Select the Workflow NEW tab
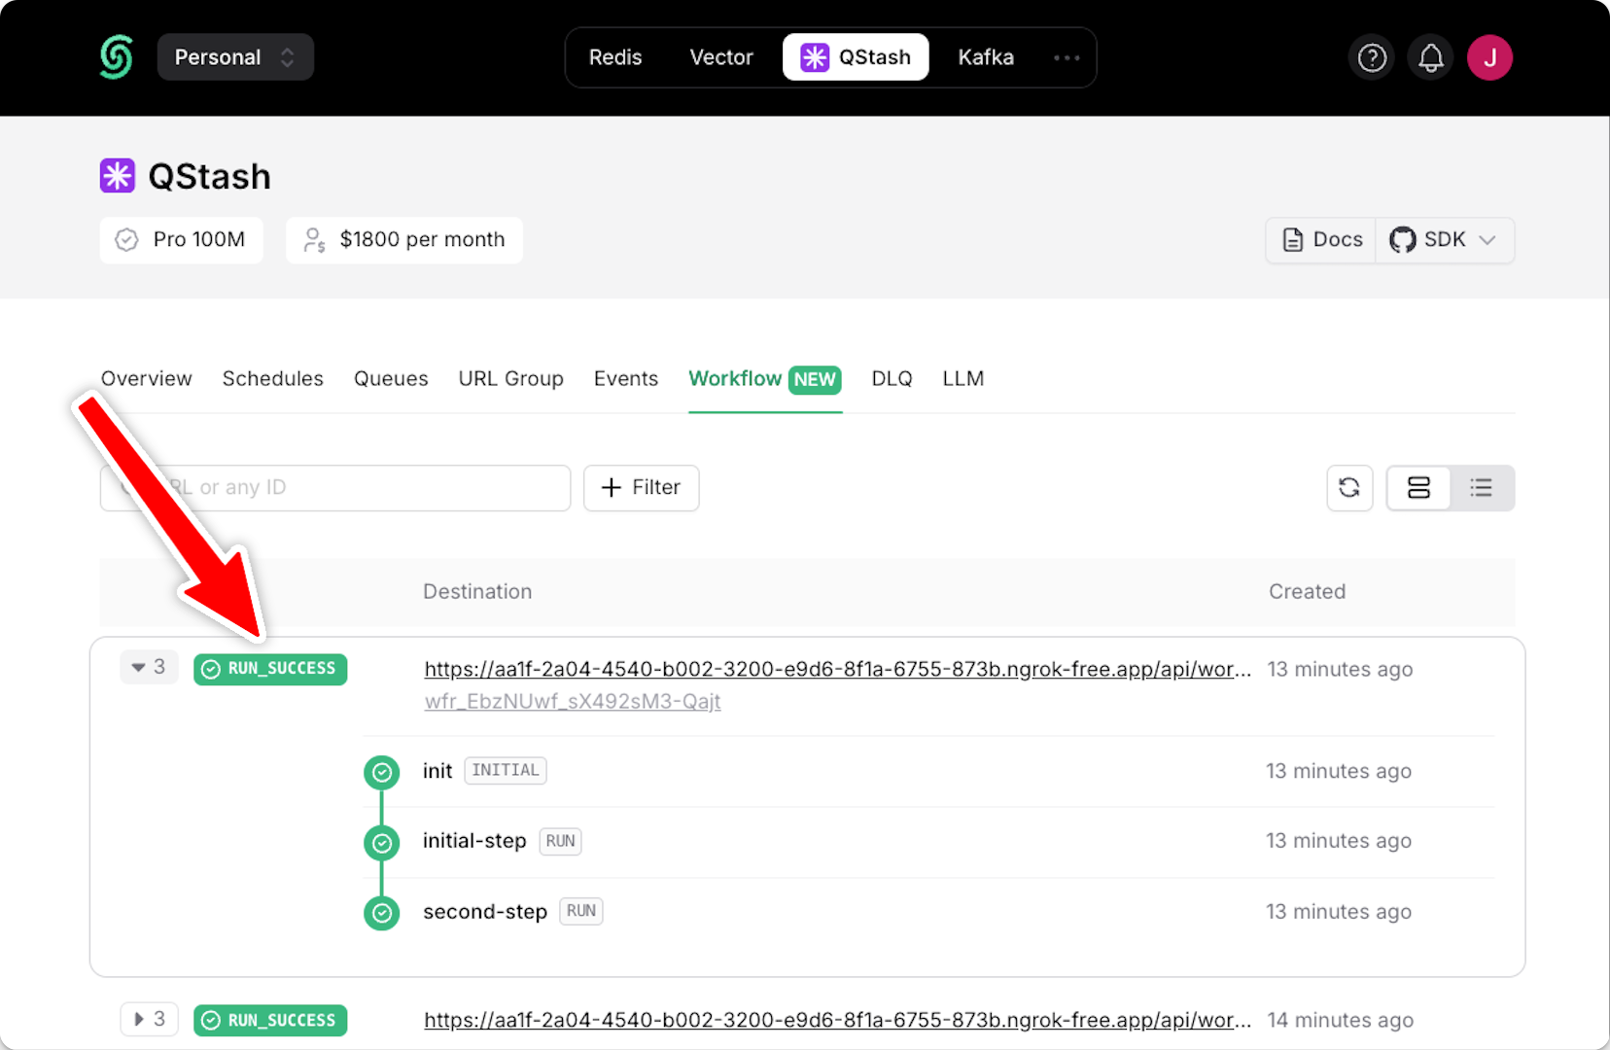 pyautogui.click(x=765, y=378)
